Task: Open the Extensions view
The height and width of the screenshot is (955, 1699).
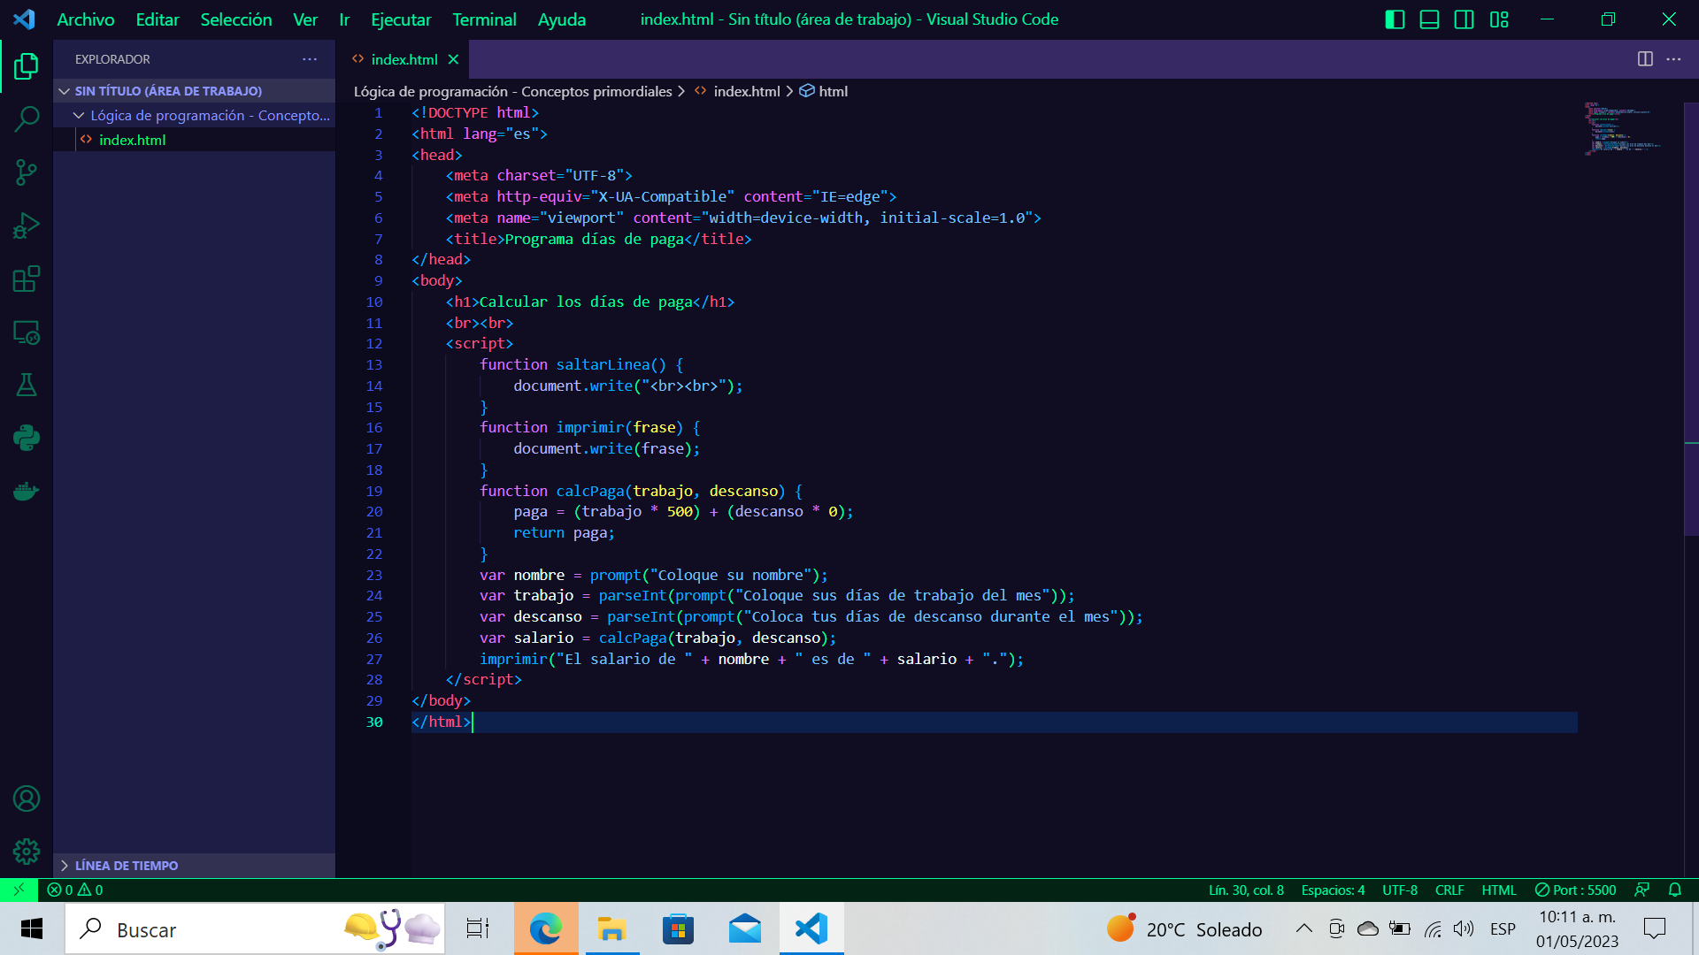Action: tap(27, 279)
